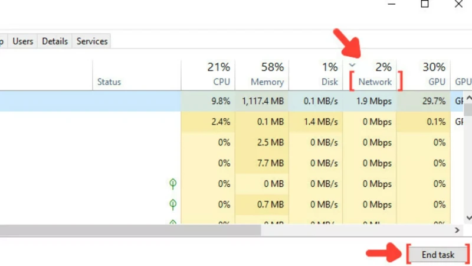Click the leaf status icon in the 0.7 MB row
Viewport: 472px width, 266px height.
[173, 205]
